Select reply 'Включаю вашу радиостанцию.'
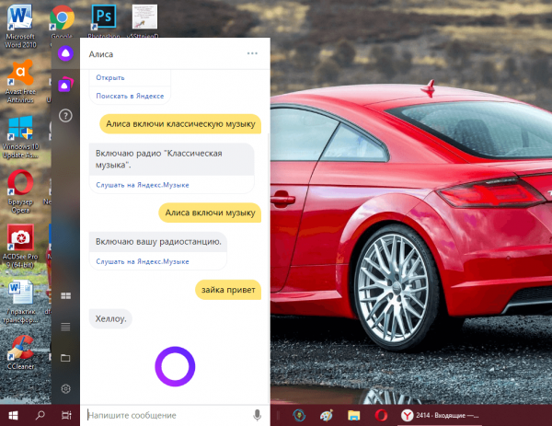552x426 pixels. tap(158, 242)
